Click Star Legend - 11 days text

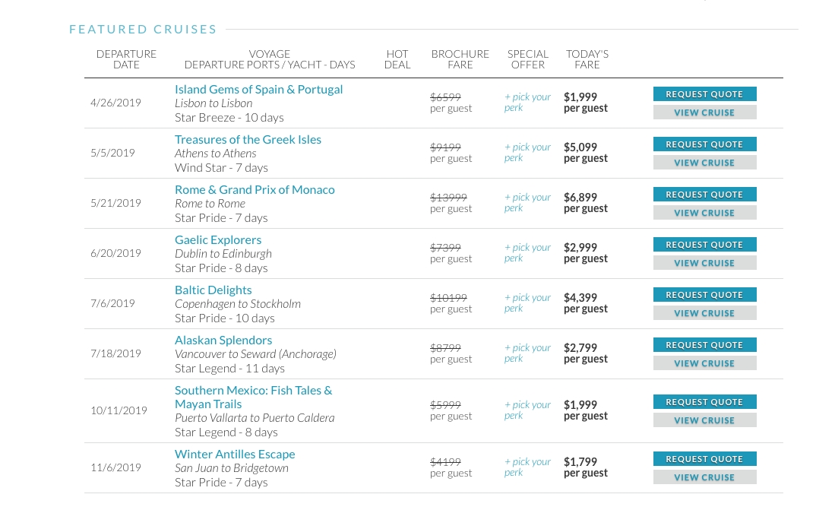coord(229,368)
